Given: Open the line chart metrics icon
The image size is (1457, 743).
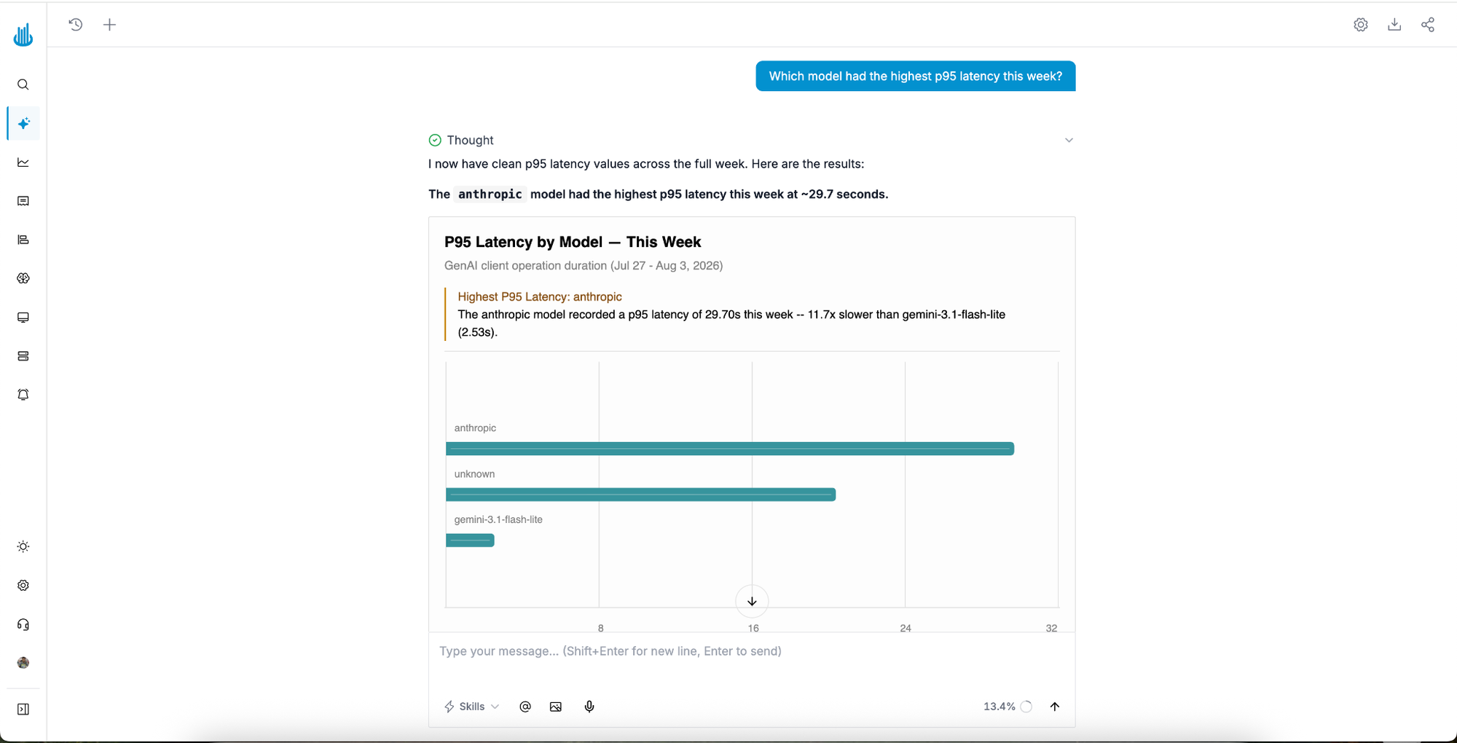Looking at the screenshot, I should tap(23, 162).
